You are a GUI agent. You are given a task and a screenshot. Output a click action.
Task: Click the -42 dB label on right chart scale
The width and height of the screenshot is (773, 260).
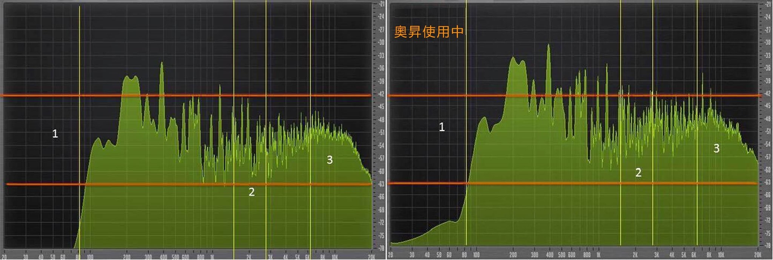click(x=767, y=94)
